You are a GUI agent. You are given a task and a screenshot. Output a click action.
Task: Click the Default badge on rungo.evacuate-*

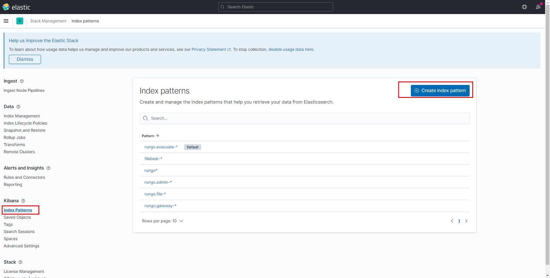tap(192, 147)
